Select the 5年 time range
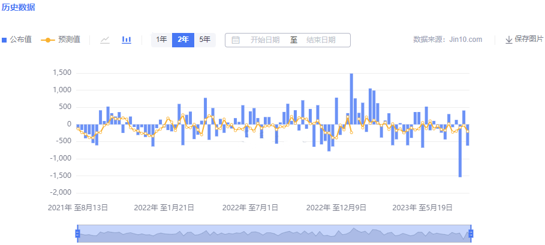This screenshot has height=245, width=545. [x=204, y=40]
